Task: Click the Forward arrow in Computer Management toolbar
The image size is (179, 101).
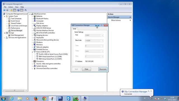Action: point(7,10)
